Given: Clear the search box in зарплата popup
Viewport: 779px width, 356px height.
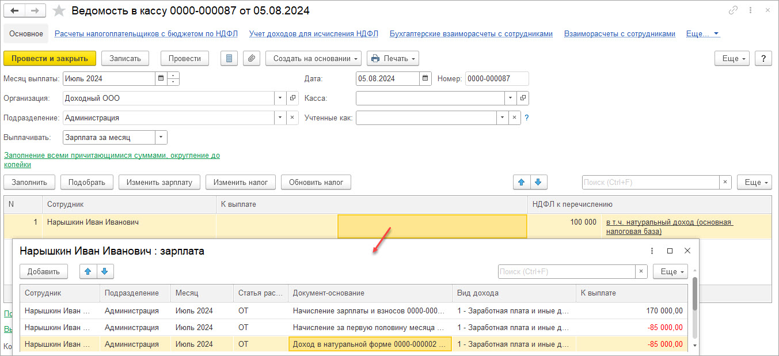Looking at the screenshot, I should pyautogui.click(x=641, y=271).
